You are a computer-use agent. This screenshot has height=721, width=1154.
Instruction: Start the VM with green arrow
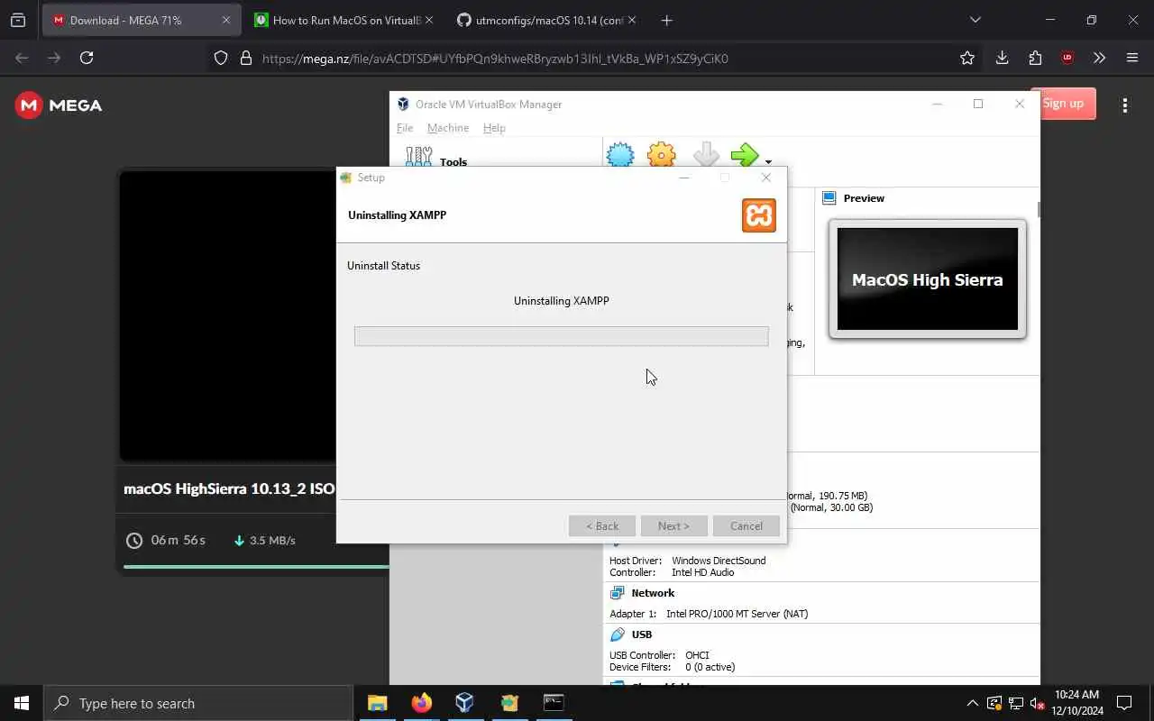click(745, 154)
